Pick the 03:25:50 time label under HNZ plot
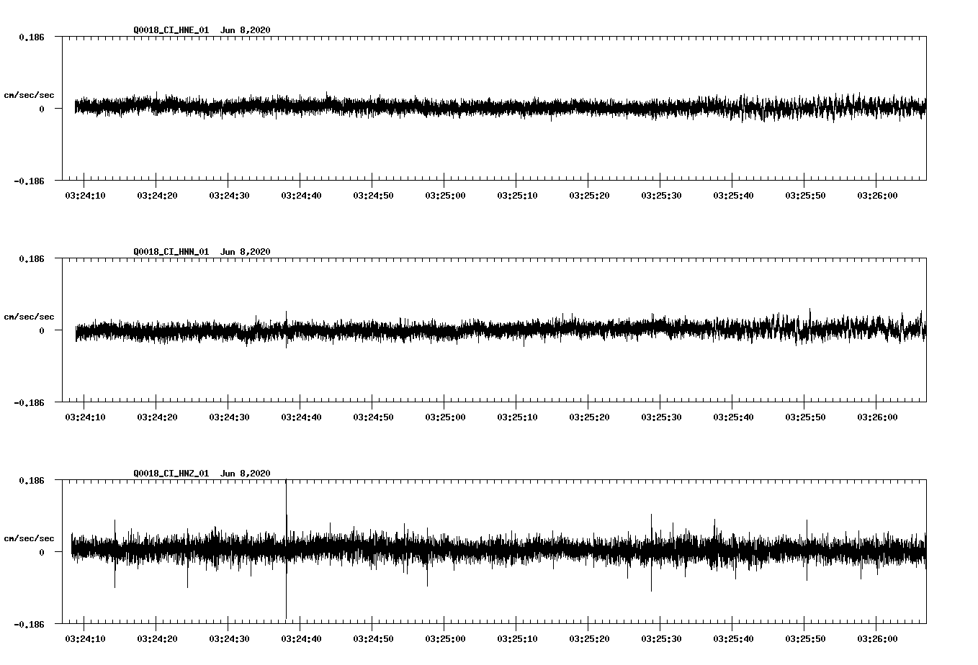The width and height of the screenshot is (978, 665). pos(805,638)
